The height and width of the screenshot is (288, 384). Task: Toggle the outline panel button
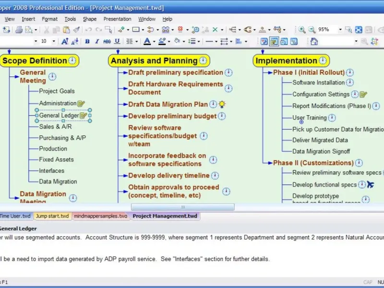coord(294,41)
